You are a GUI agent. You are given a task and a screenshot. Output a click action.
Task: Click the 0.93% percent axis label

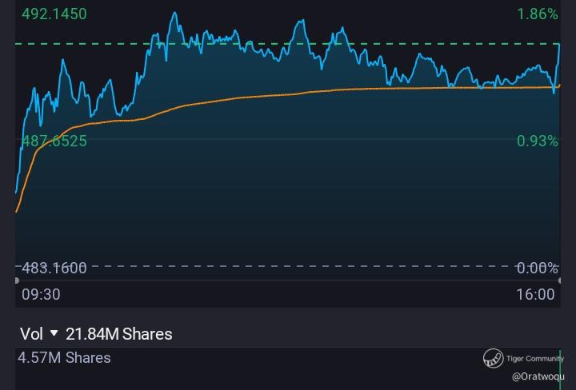pos(538,141)
